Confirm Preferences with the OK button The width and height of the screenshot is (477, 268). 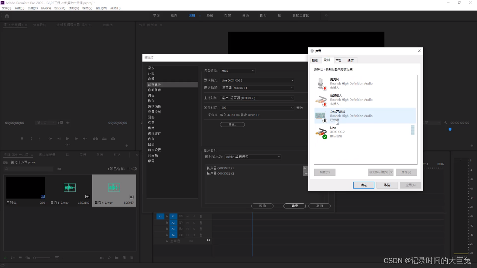click(295, 206)
